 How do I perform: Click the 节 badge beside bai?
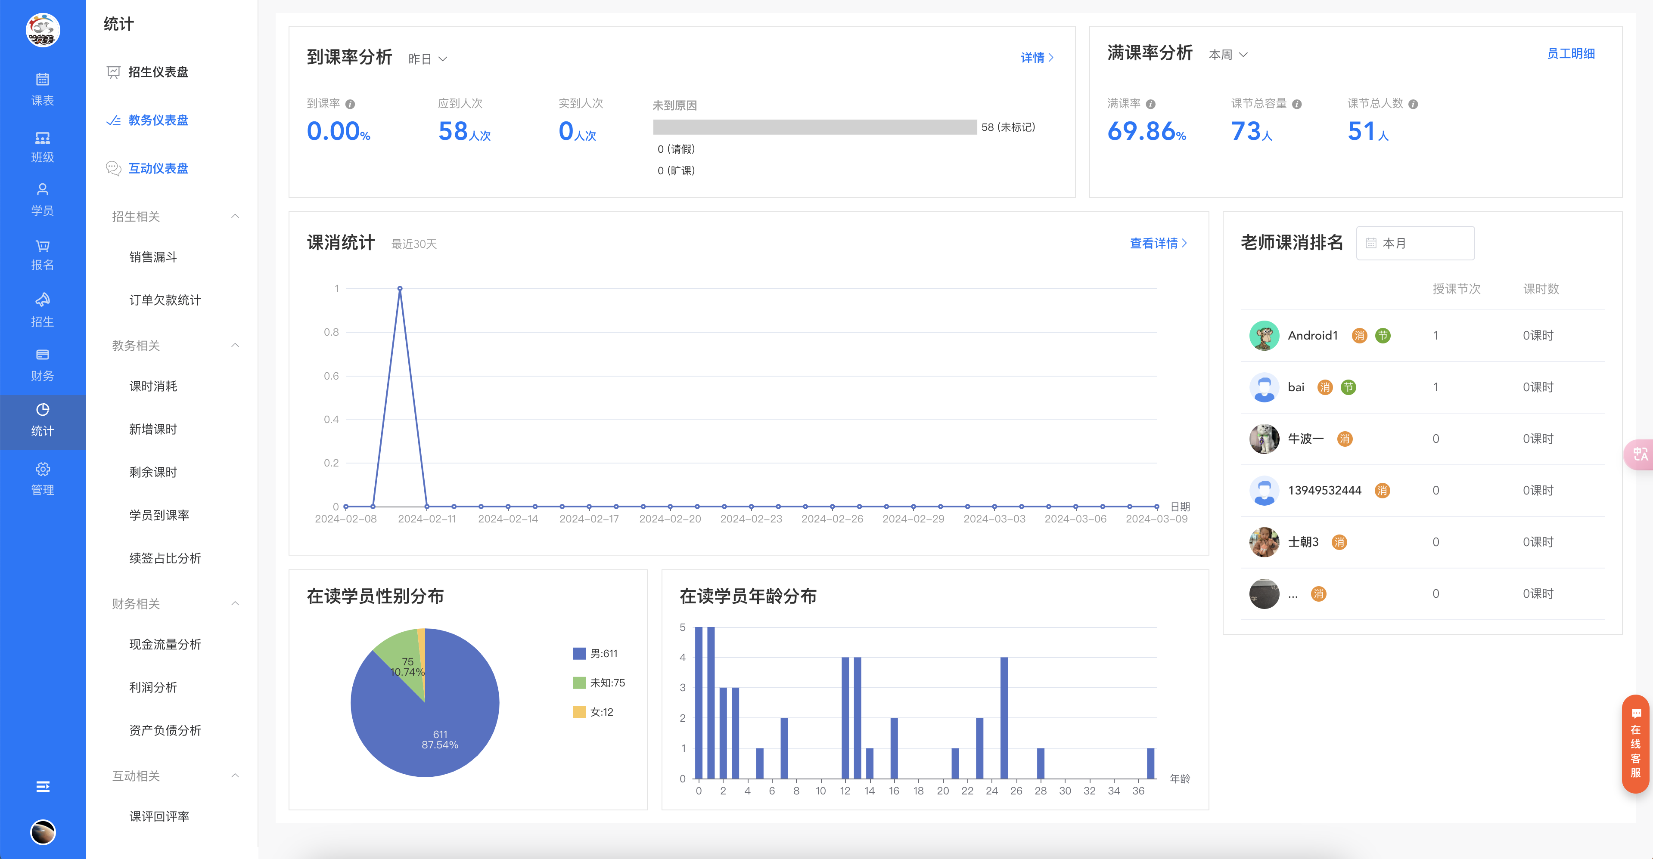click(1348, 387)
